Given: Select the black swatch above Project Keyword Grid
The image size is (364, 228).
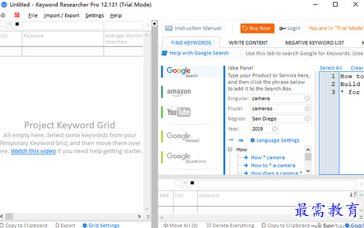Looking at the screenshot, I should coord(17,24).
